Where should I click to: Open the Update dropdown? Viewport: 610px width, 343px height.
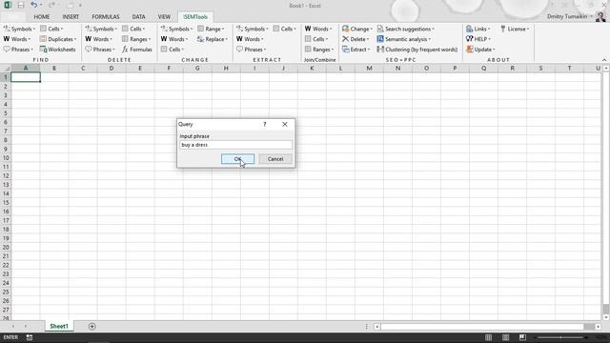(480, 50)
